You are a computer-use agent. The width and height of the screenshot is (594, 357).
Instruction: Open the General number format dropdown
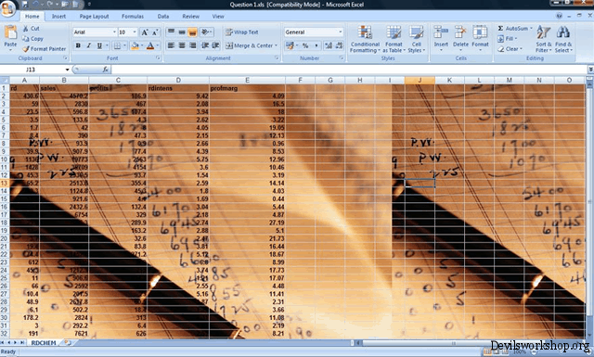[341, 32]
